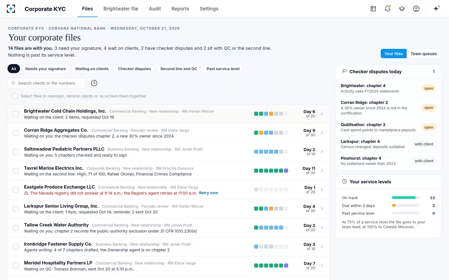The image size is (449, 280).
Task: Click the clock icon by Your service levels
Action: [345, 181]
